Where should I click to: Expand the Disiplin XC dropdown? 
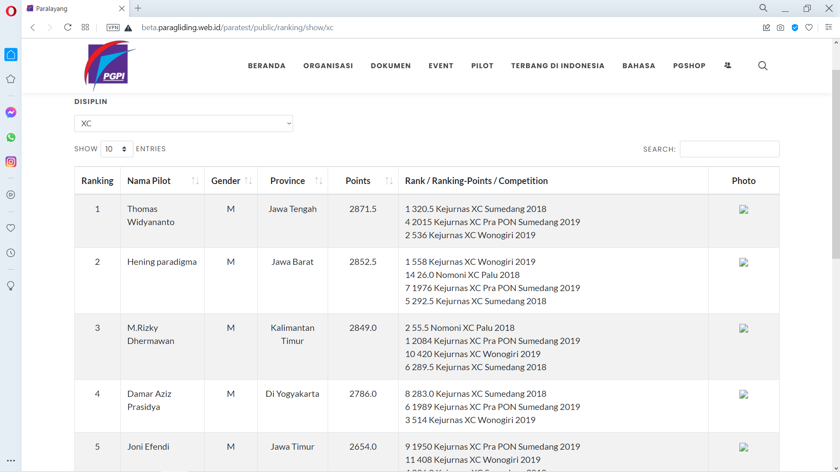[184, 124]
